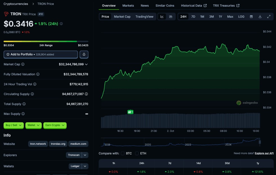
Task: Expand chart to fullscreen
Action: pyautogui.click(x=269, y=17)
